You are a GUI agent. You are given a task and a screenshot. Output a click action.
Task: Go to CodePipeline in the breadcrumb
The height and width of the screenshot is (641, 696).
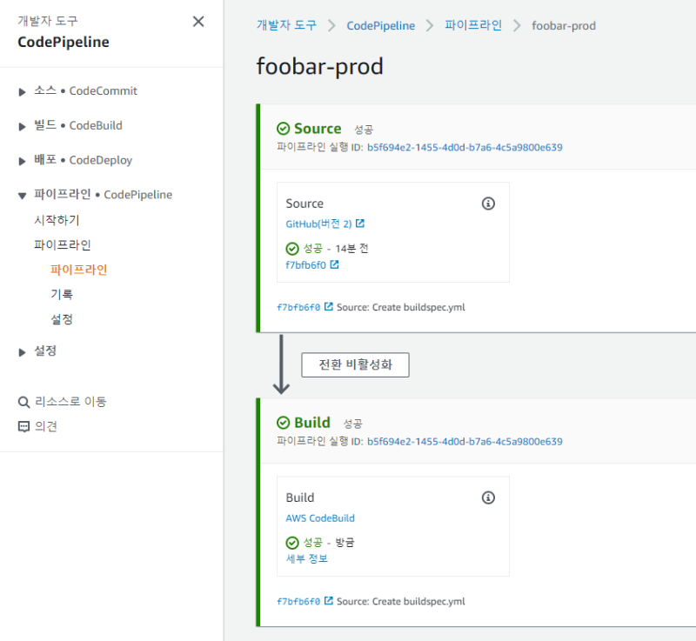(379, 25)
